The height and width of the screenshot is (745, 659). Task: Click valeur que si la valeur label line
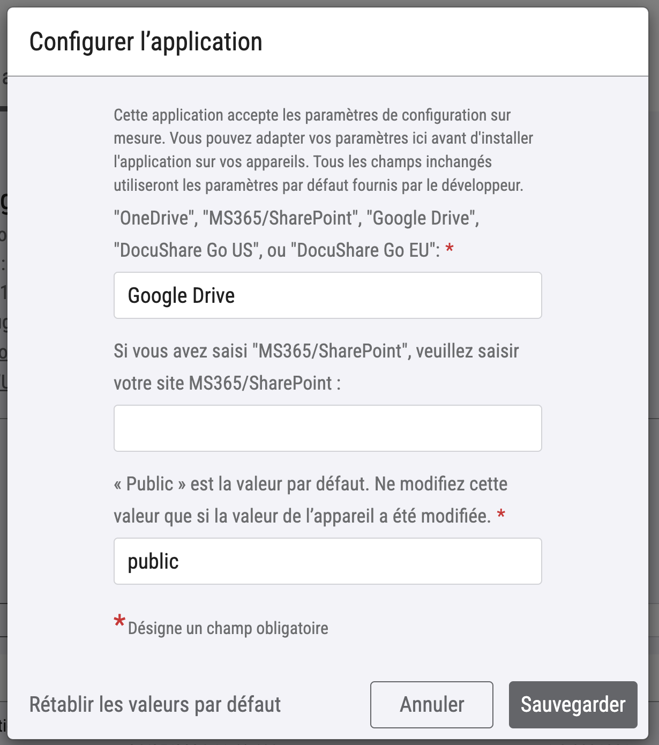coord(302,516)
